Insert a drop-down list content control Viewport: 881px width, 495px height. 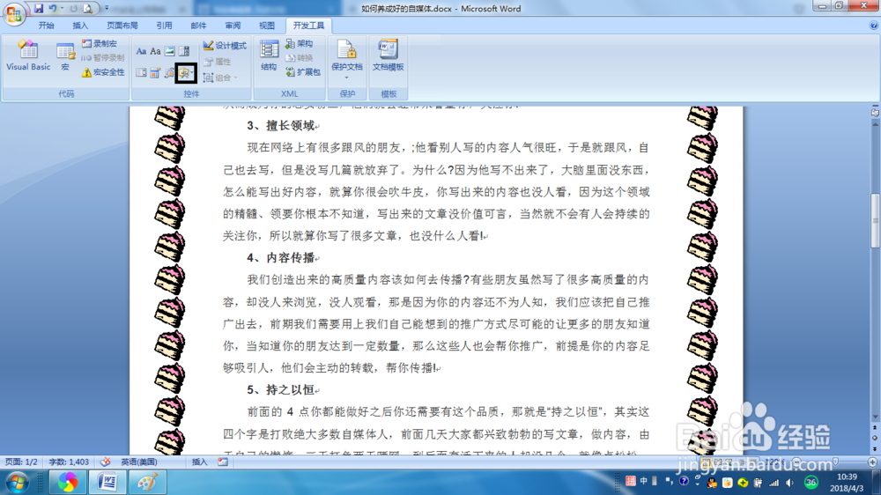(x=141, y=72)
